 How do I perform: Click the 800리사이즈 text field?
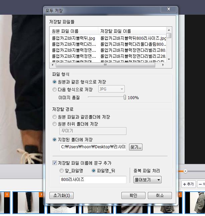coord(93,180)
